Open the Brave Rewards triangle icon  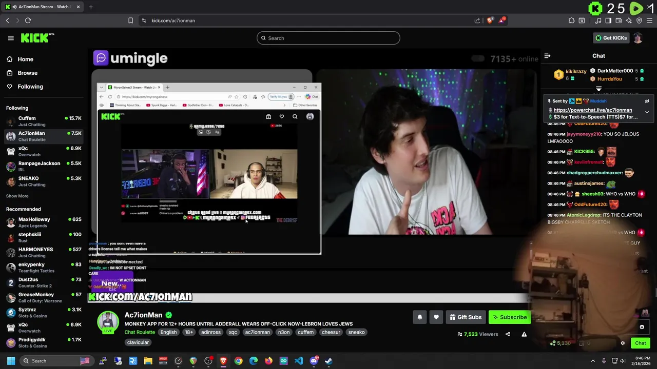(x=502, y=20)
